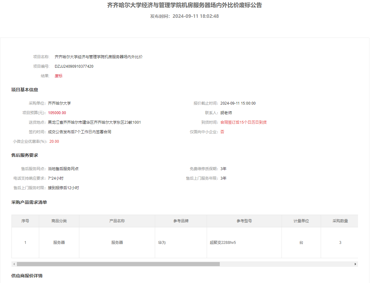Click the 序号 column header

25,221
